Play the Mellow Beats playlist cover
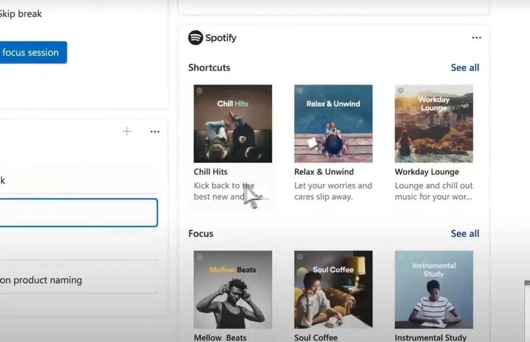This screenshot has height=342, width=530. click(233, 290)
